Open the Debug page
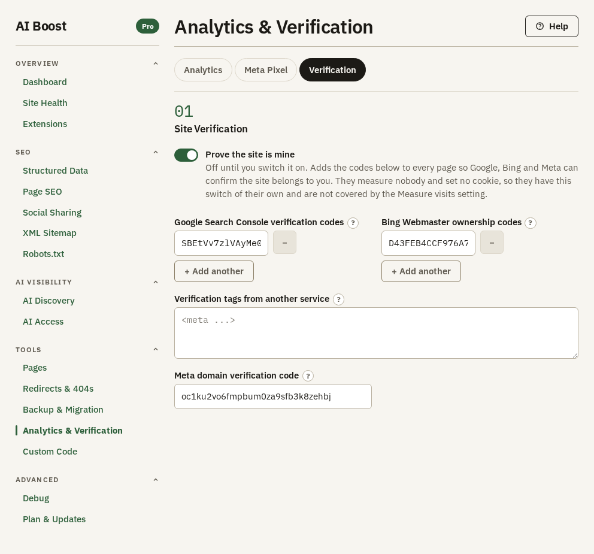The width and height of the screenshot is (594, 554). 36,498
